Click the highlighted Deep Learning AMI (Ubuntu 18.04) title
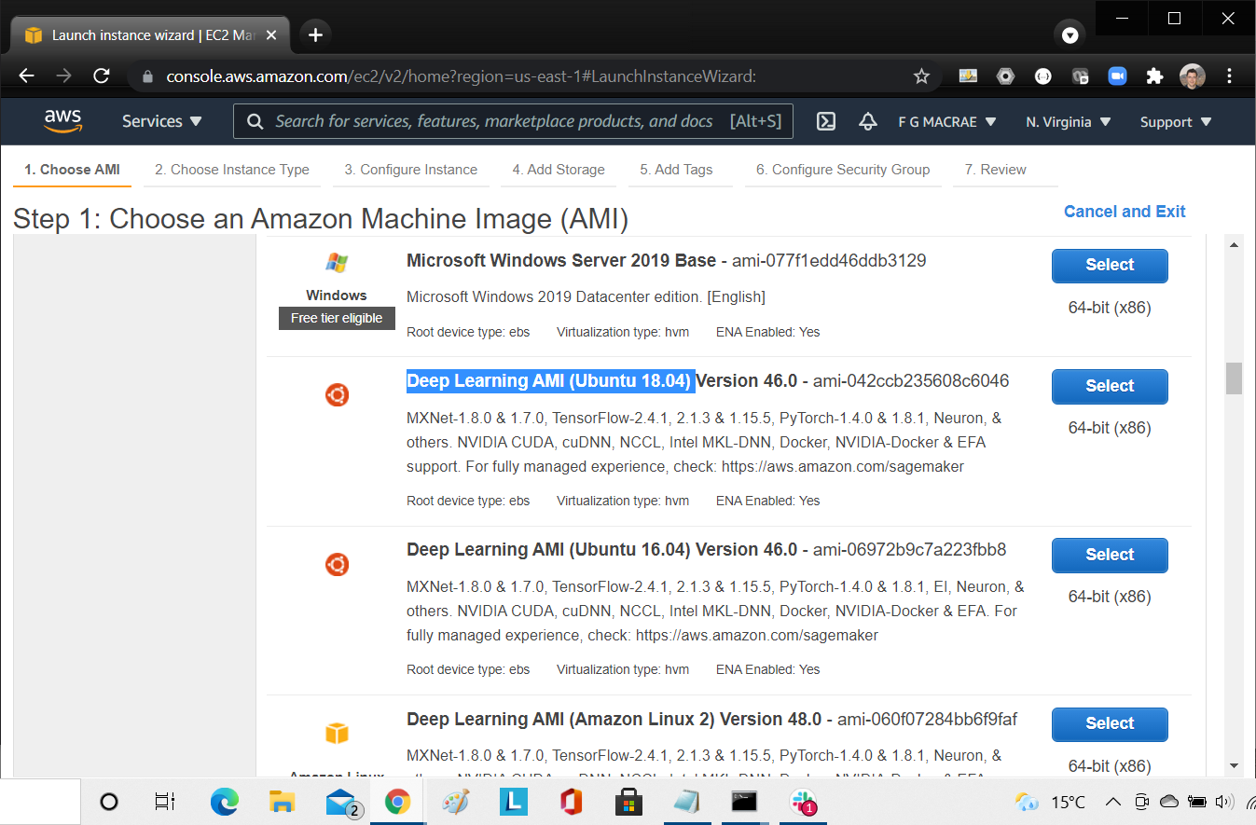 click(550, 380)
